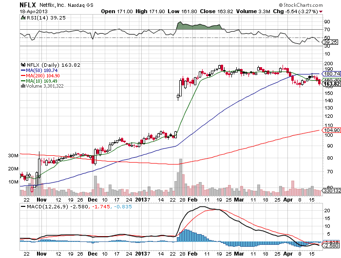
Task: Click the Dec label under the price panel
Action: [x=93, y=200]
